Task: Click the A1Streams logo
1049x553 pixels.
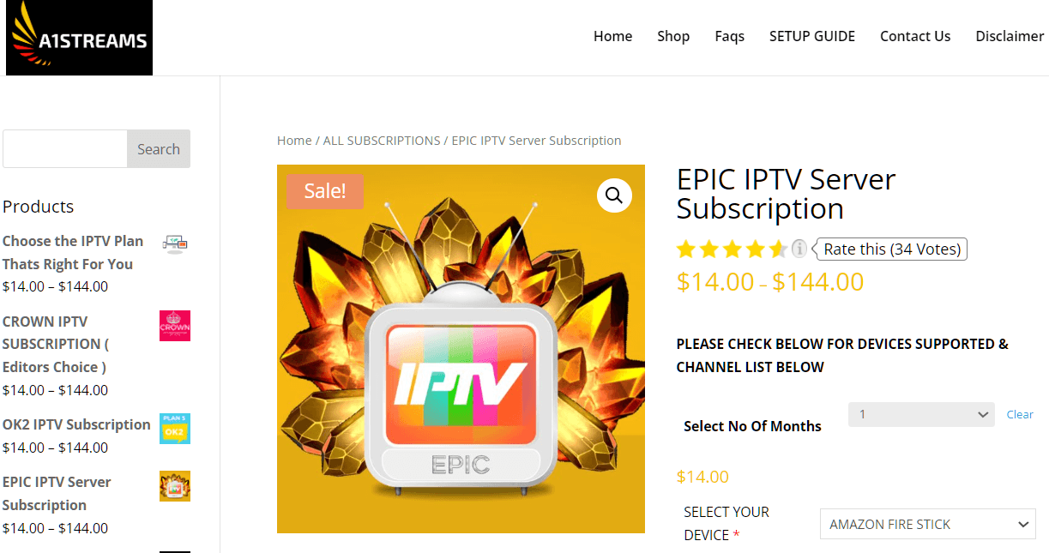Action: click(x=79, y=38)
